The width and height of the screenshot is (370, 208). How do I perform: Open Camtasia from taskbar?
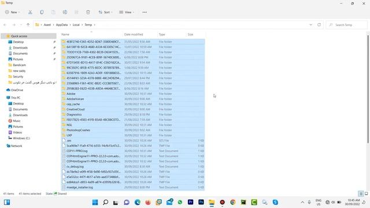254,202
